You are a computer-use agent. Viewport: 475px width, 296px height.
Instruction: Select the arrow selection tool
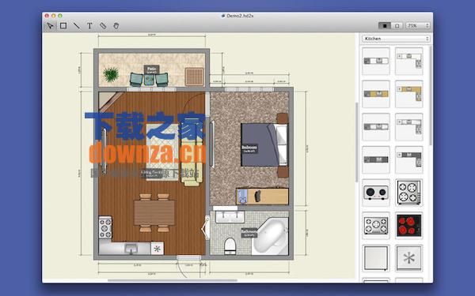[50, 26]
